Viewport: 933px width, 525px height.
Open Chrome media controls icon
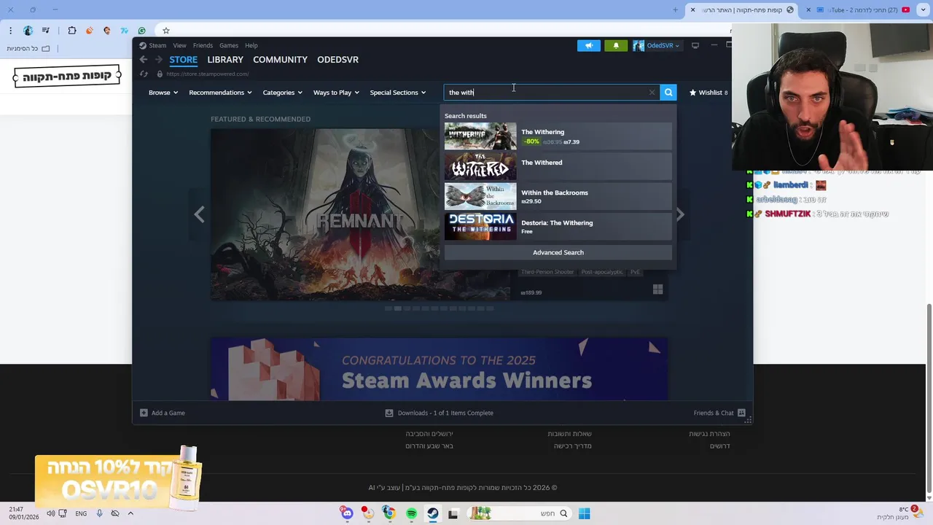tap(46, 31)
